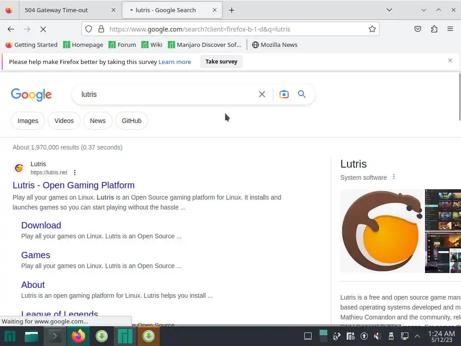Bookmark this page with the star
The width and height of the screenshot is (461, 346).
click(x=372, y=29)
